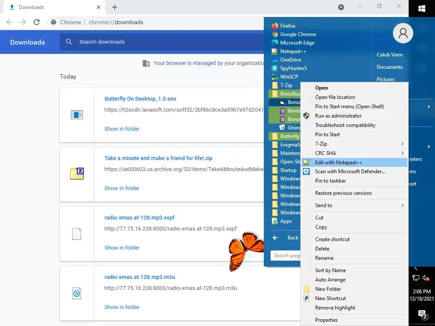The height and width of the screenshot is (326, 435).
Task: Choose New Folder in context menu
Action: tap(354, 289)
